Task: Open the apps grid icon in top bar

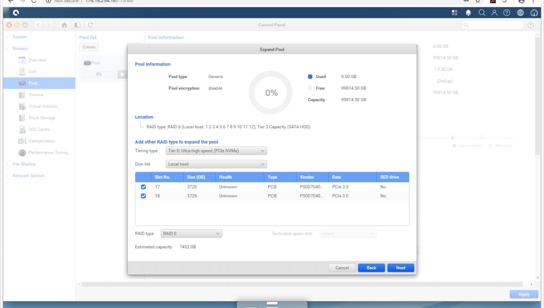Action: (x=454, y=13)
